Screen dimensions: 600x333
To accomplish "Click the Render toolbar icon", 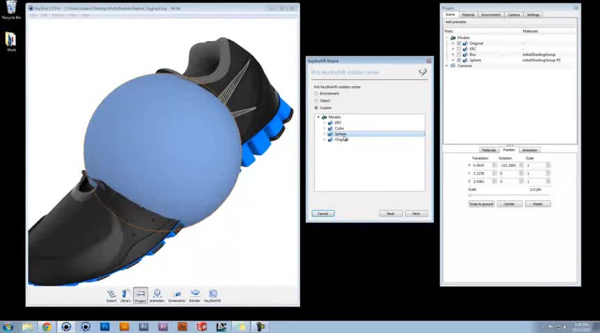I will pyautogui.click(x=194, y=296).
